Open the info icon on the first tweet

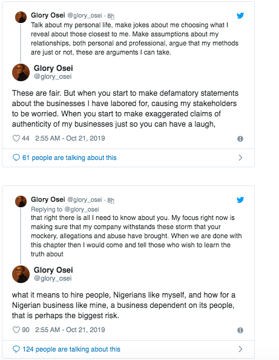tap(240, 139)
